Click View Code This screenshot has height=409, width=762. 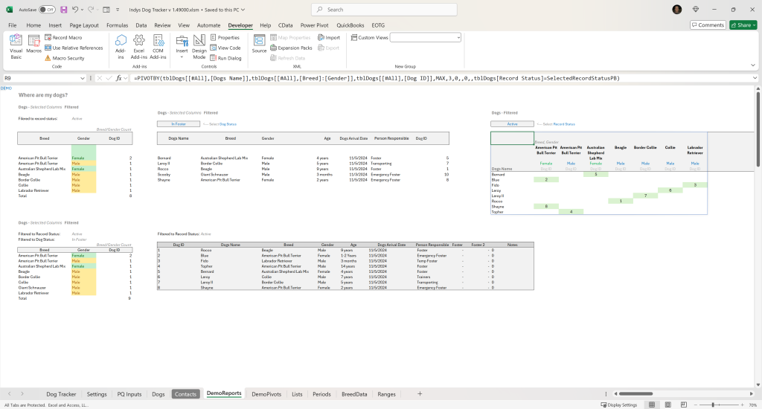coord(225,48)
